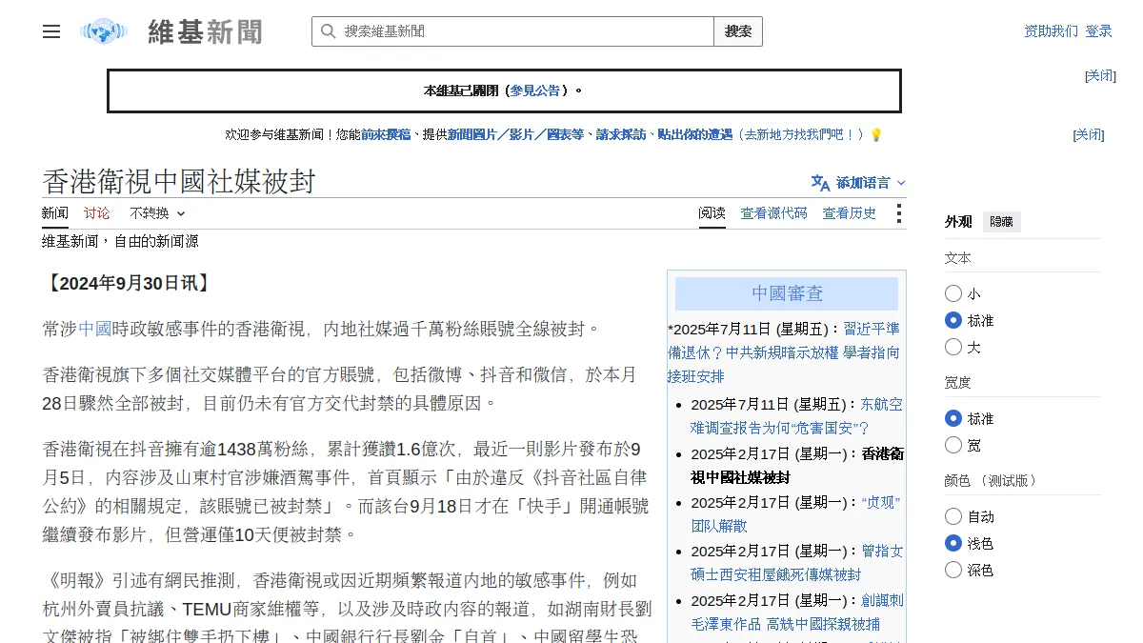1143x643 pixels.
Task: Select the 宽 width option
Action: coord(953,445)
